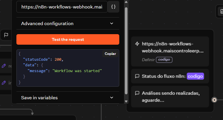Click the purple codigo variable chip

[x=195, y=76]
